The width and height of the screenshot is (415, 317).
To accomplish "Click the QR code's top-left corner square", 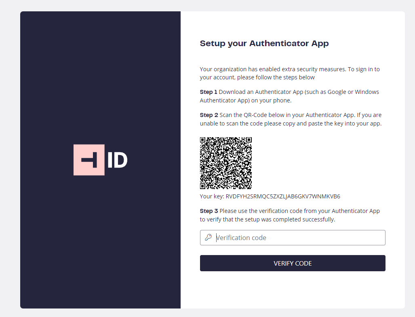I will pyautogui.click(x=203, y=140).
